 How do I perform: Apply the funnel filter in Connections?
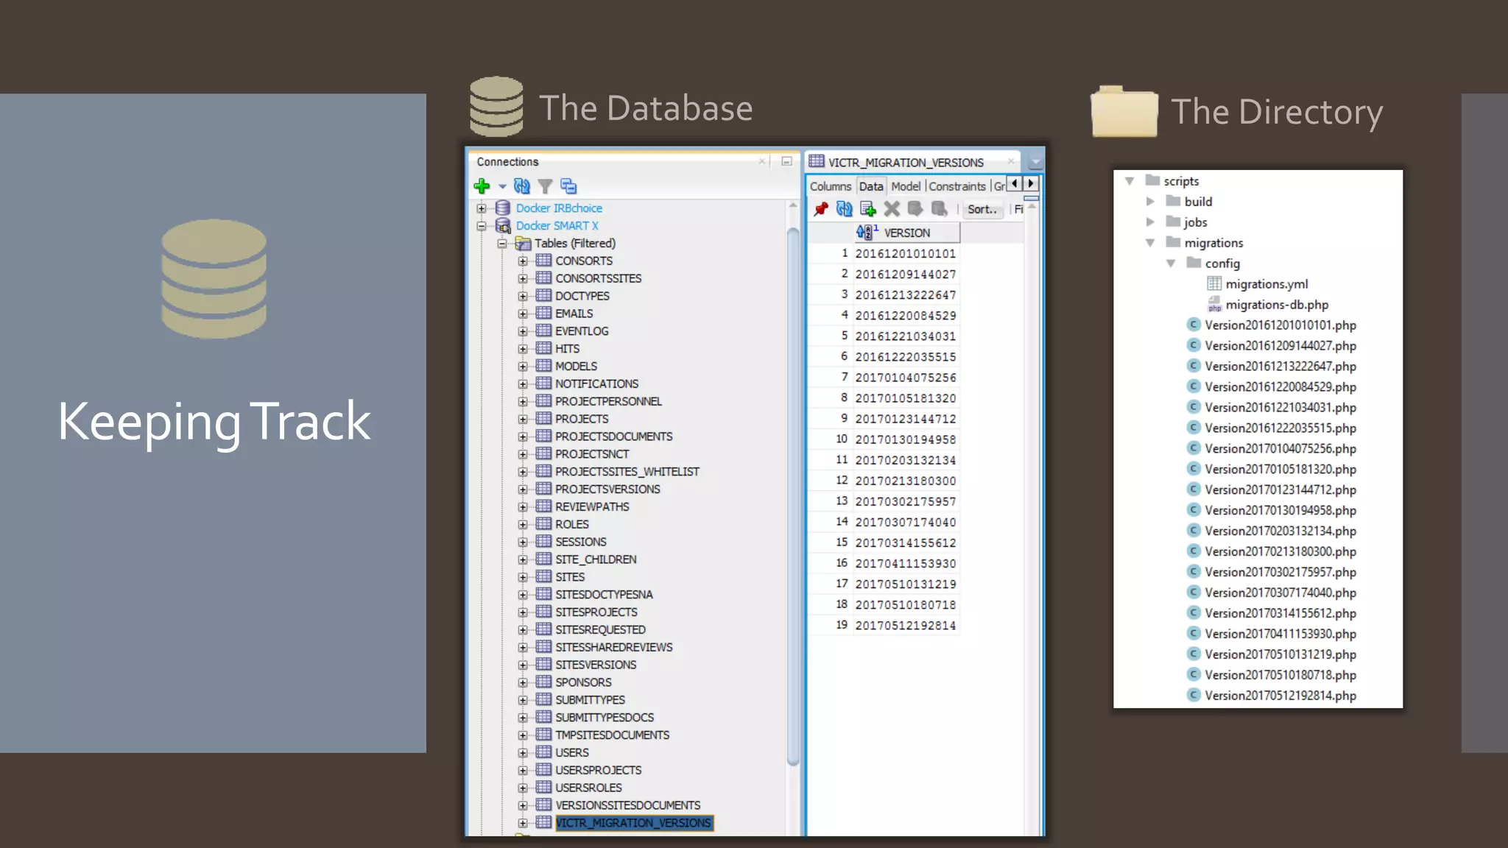(545, 187)
